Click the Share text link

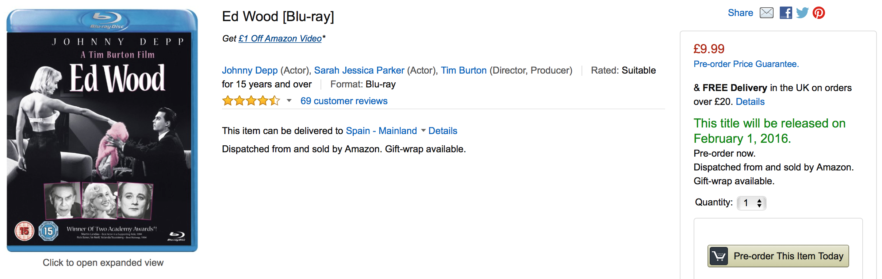[x=740, y=13]
